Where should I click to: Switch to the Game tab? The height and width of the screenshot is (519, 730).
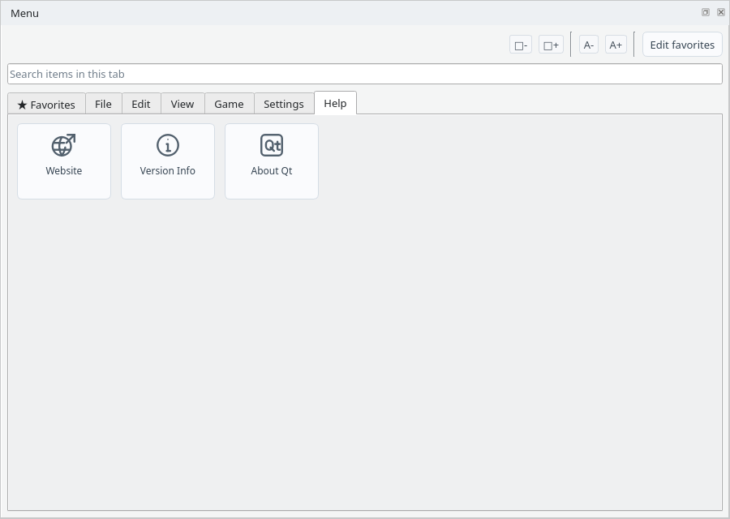point(229,105)
